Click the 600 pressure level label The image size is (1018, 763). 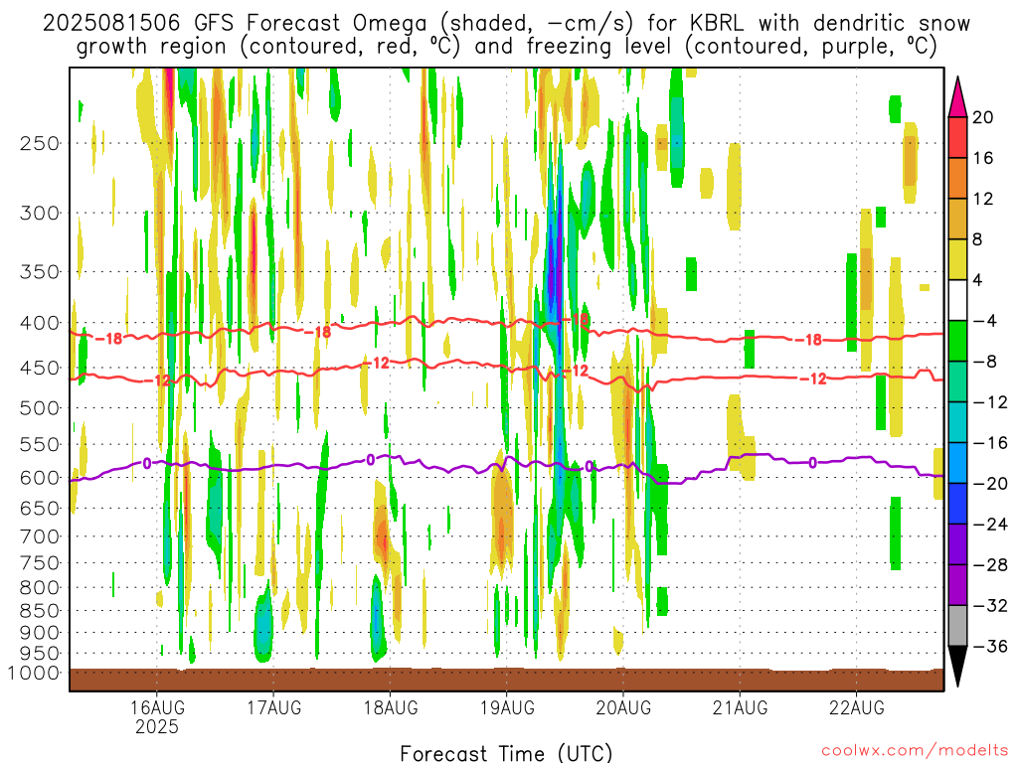tap(40, 478)
